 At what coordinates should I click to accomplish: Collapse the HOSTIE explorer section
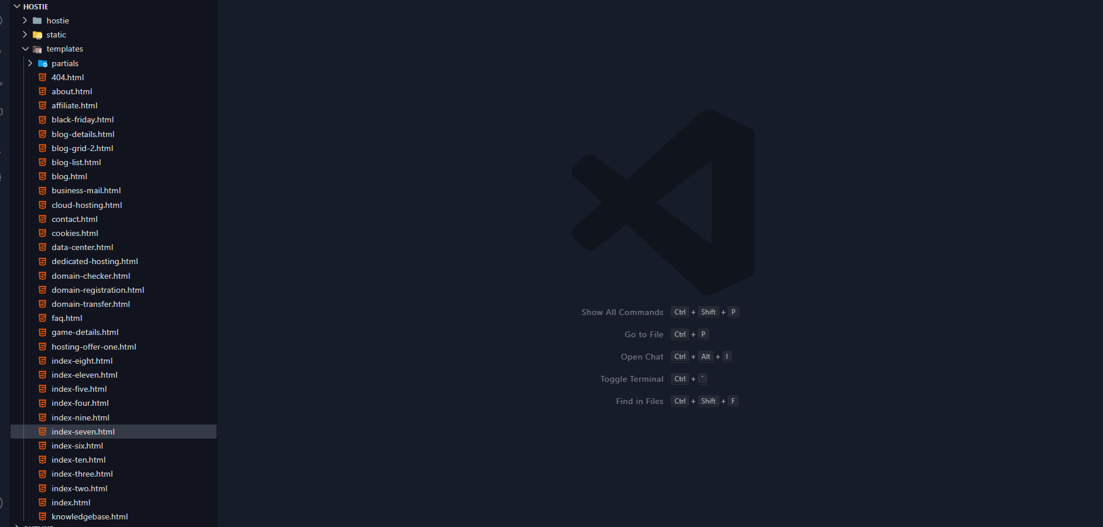coord(17,6)
